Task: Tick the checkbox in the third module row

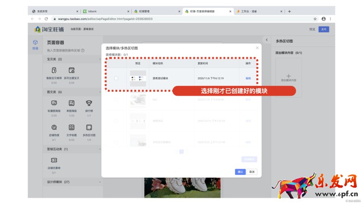Action: click(116, 121)
